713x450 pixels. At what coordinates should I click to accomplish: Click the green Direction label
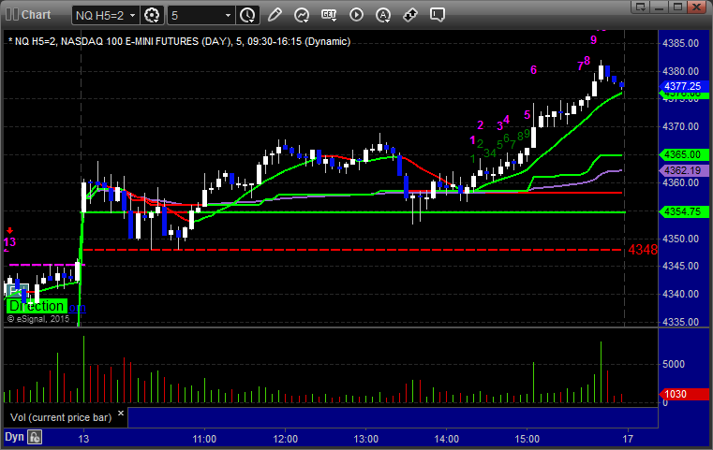click(37, 306)
